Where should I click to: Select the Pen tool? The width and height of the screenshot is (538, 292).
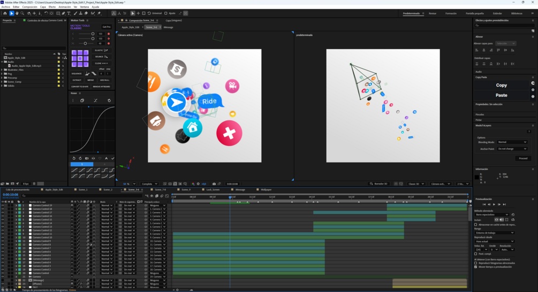tap(64, 13)
